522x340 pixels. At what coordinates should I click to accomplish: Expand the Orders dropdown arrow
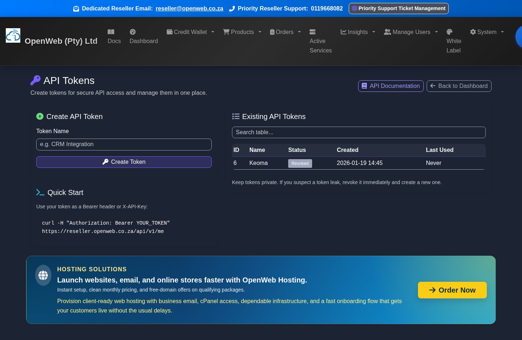[x=299, y=32]
